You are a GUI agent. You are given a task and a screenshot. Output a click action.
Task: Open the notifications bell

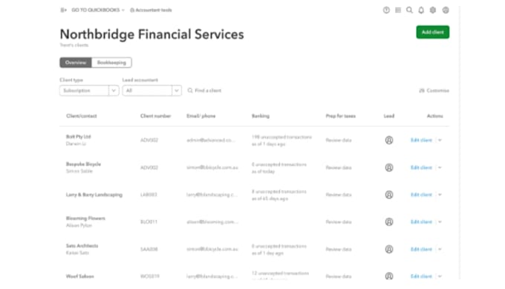click(421, 10)
